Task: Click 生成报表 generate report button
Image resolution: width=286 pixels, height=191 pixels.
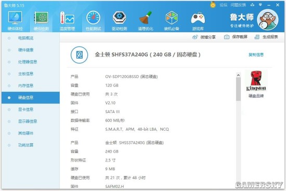Action: coord(266,37)
